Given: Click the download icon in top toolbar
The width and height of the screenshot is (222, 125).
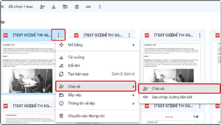Looking at the screenshot, I should [54, 7].
